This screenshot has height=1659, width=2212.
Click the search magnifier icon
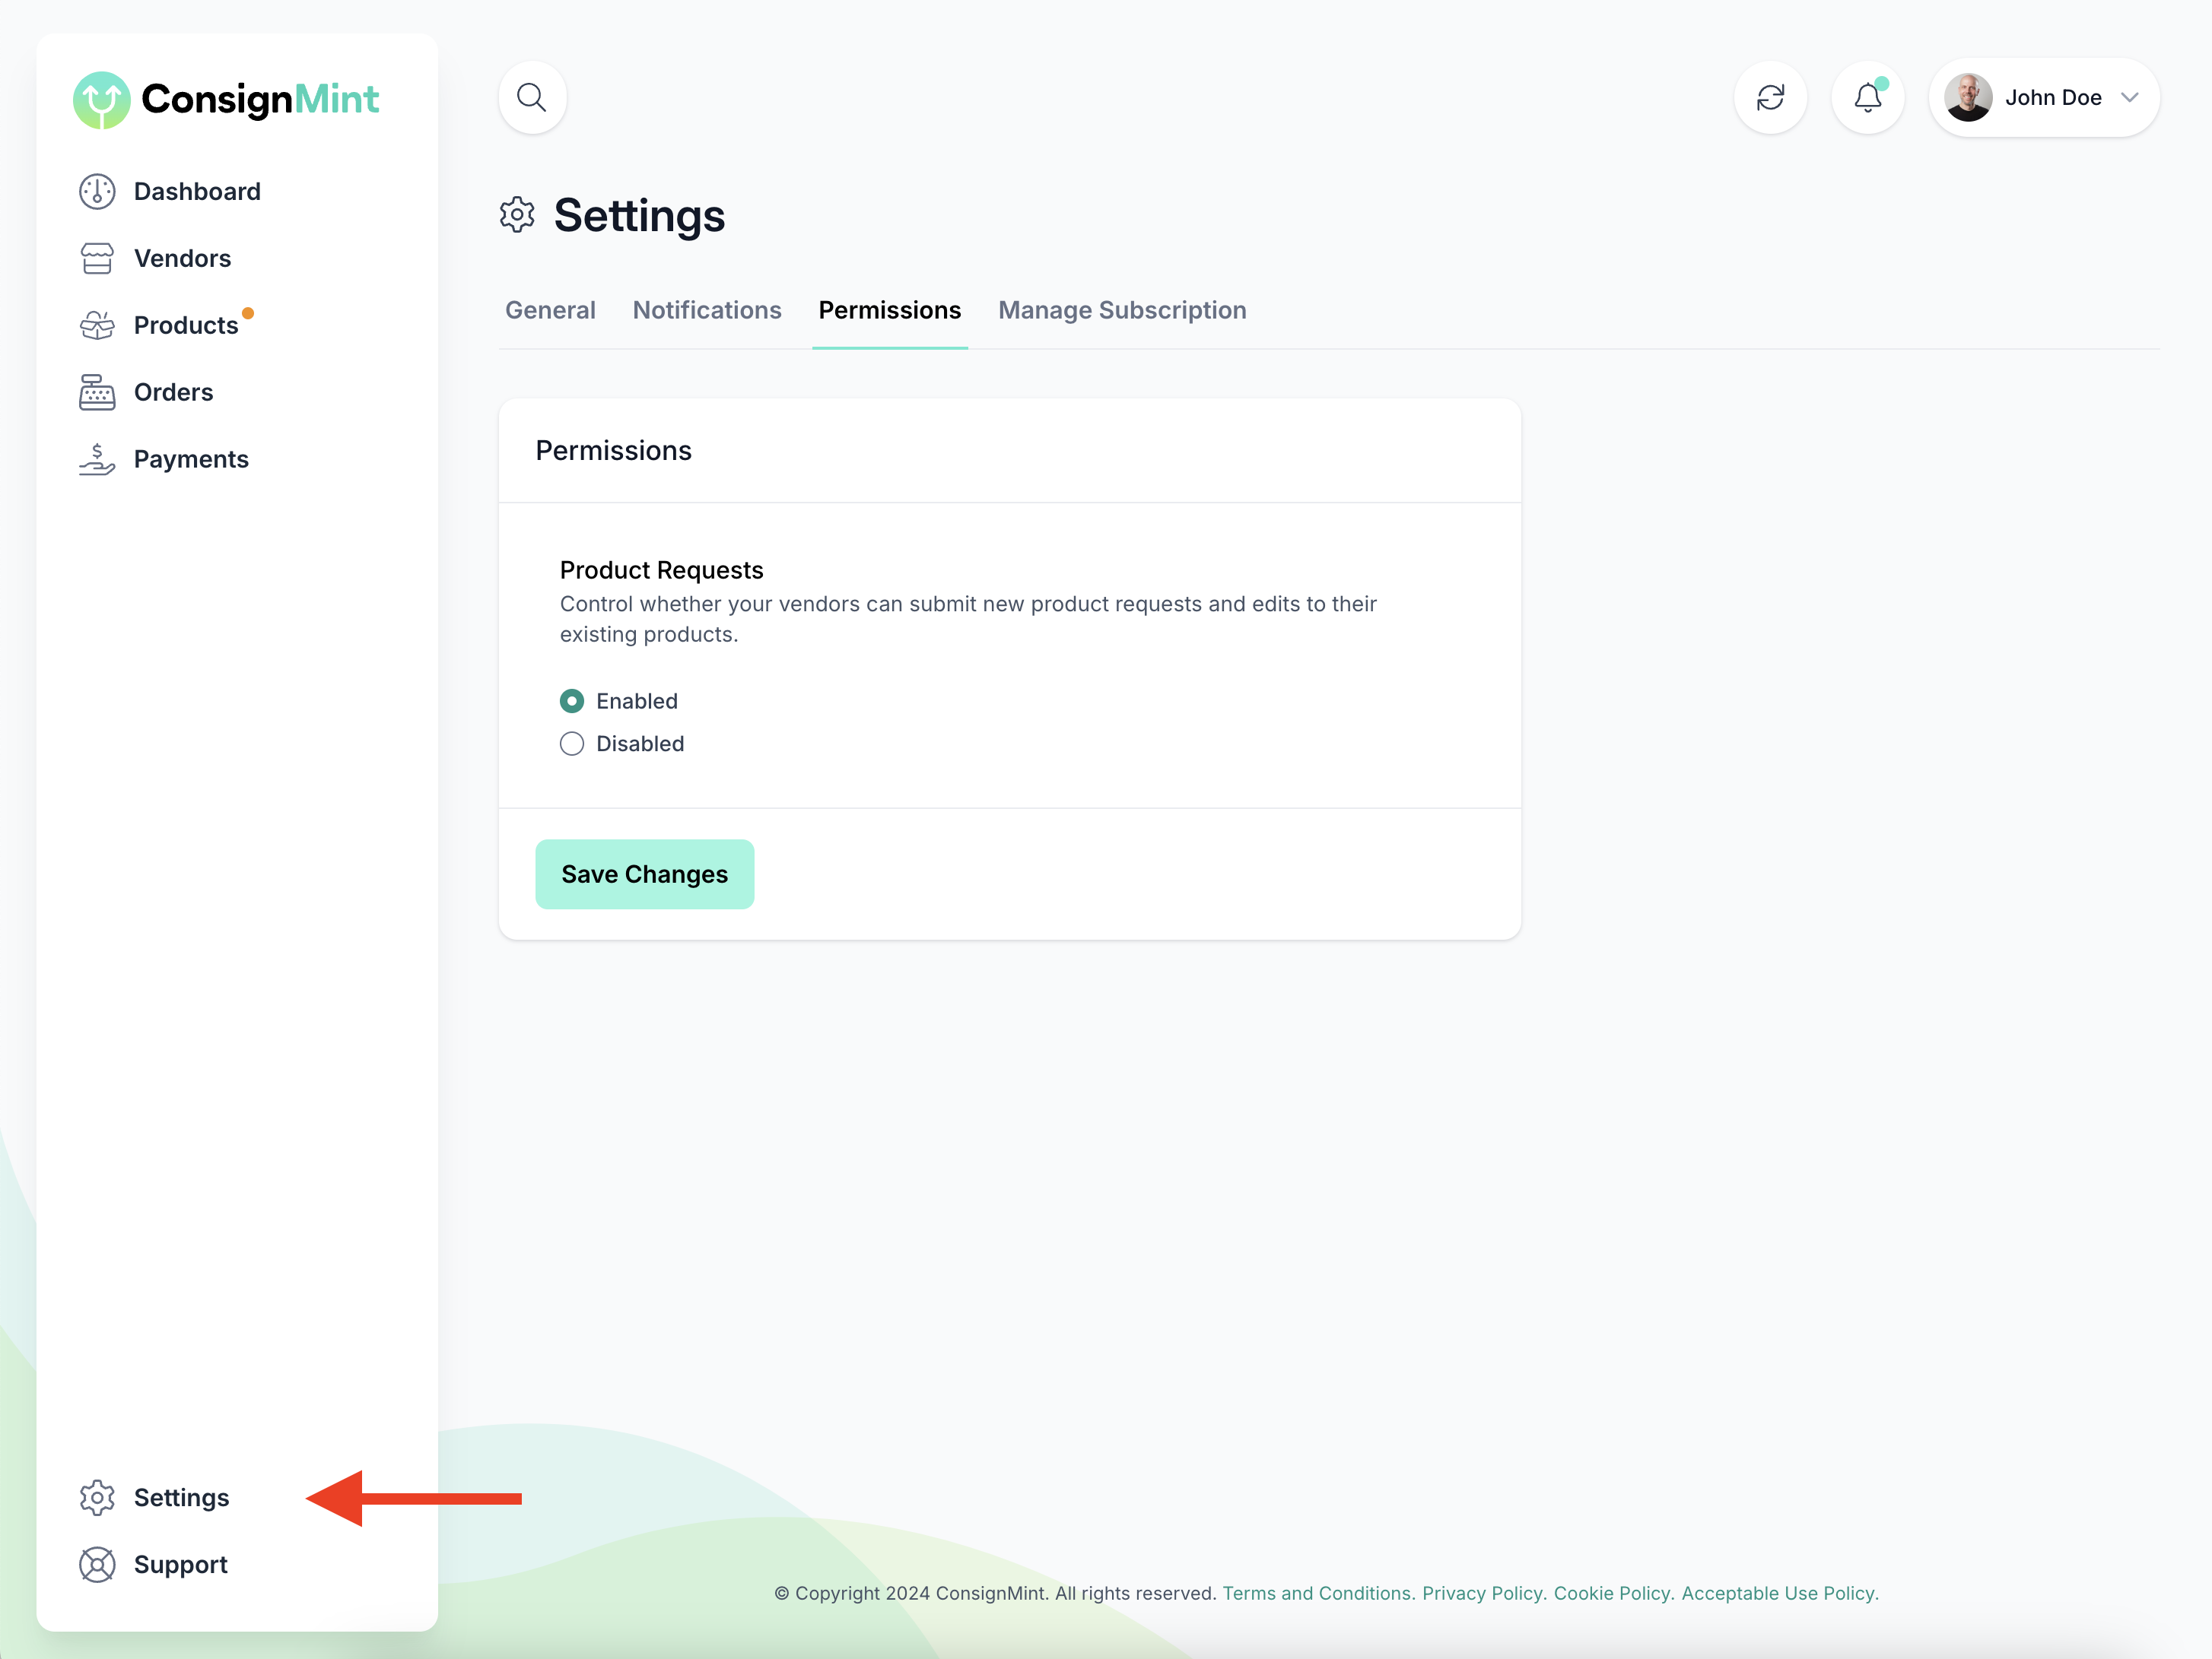tap(532, 98)
